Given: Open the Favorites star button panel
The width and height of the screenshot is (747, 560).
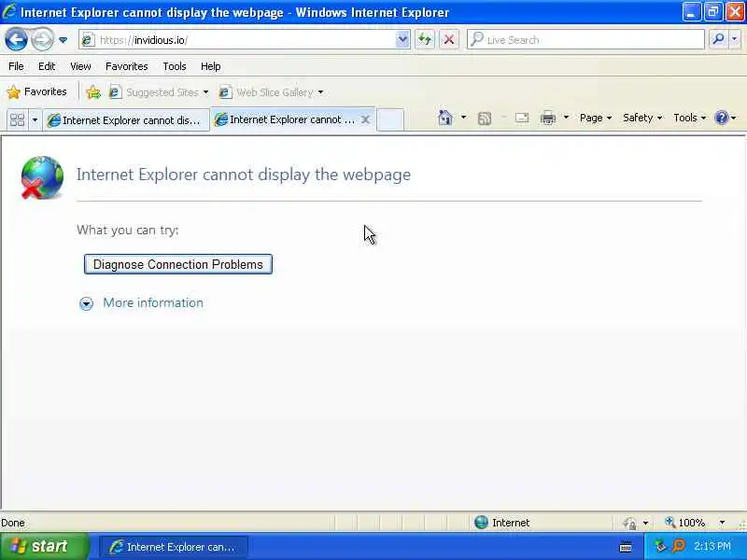Looking at the screenshot, I should click(x=36, y=91).
